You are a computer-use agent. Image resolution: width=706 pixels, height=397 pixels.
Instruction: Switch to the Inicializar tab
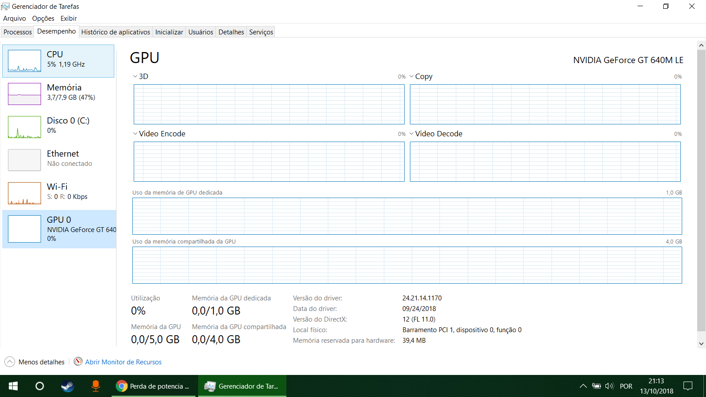click(169, 32)
